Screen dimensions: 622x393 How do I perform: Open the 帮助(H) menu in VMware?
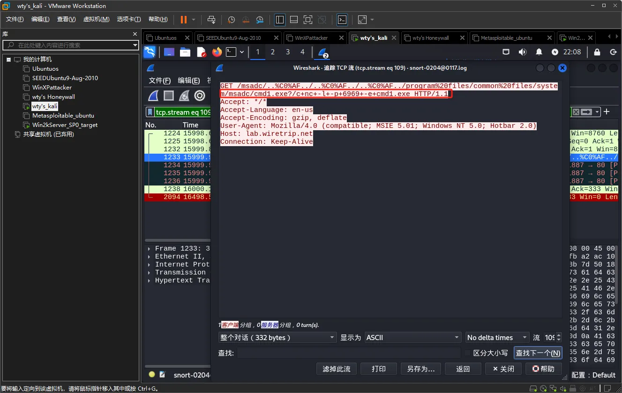click(158, 19)
